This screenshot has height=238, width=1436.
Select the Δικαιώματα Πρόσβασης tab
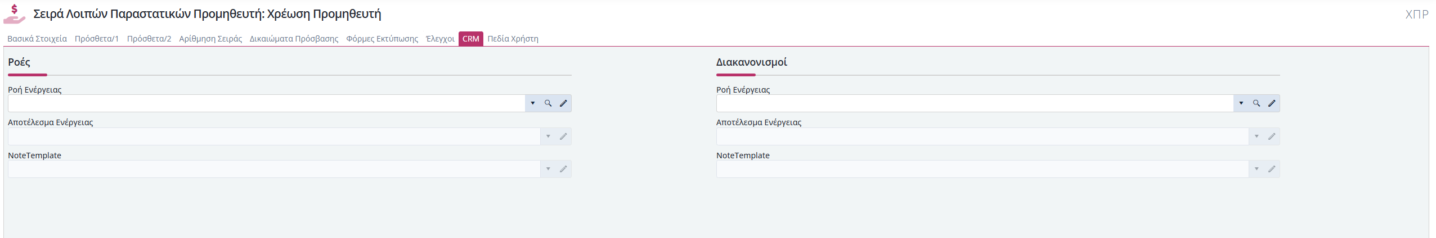point(294,39)
